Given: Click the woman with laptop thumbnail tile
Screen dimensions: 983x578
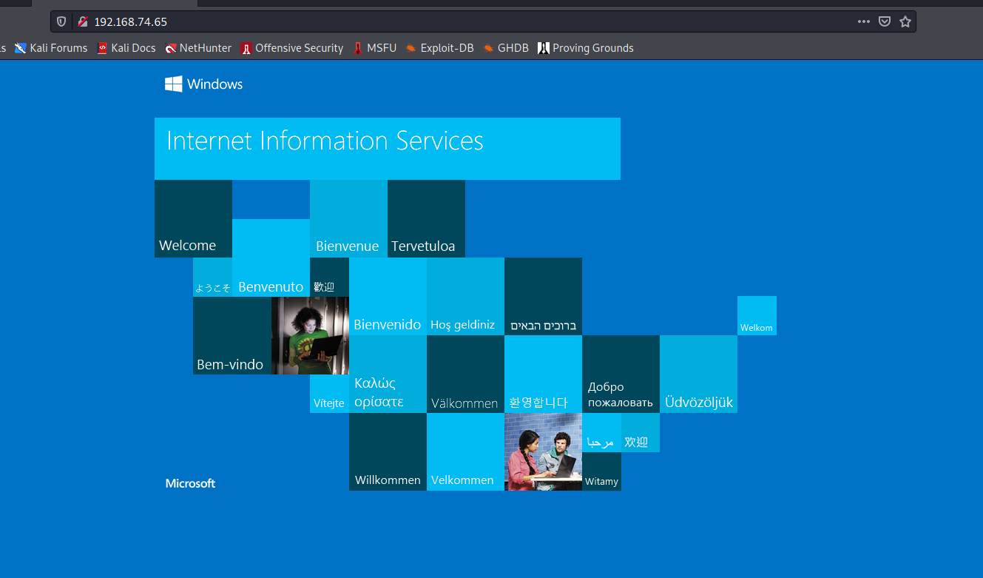Looking at the screenshot, I should pyautogui.click(x=311, y=335).
